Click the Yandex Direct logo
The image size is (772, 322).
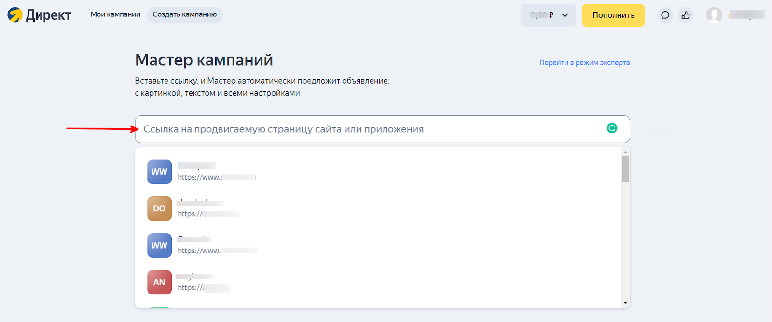(x=39, y=15)
